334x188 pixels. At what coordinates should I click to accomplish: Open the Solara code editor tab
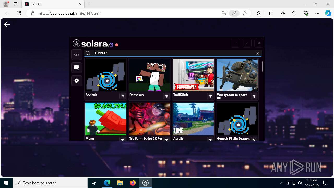(77, 55)
